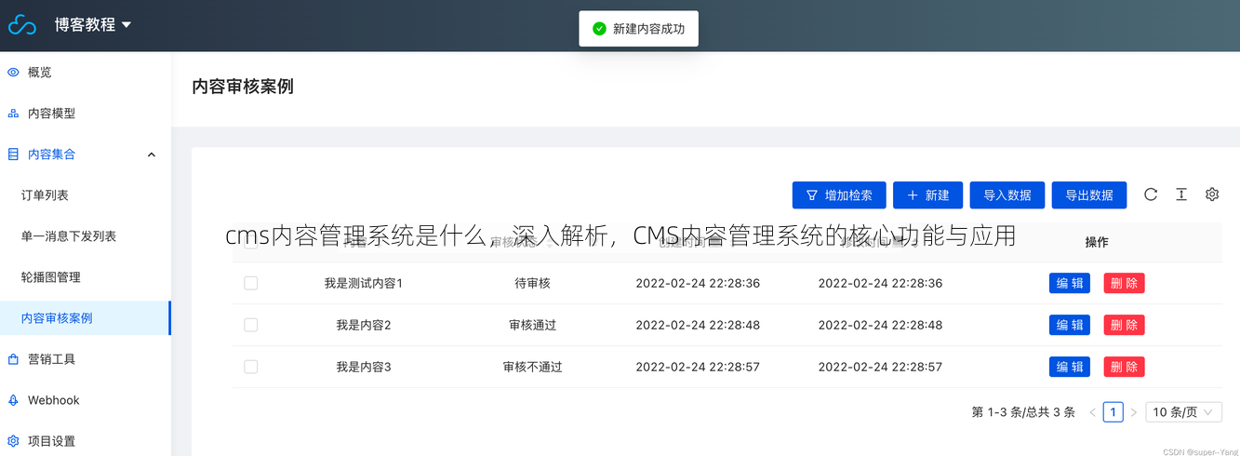This screenshot has width=1240, height=456.
Task: Tick the checkbox for 我是内容2
Action: 251,325
